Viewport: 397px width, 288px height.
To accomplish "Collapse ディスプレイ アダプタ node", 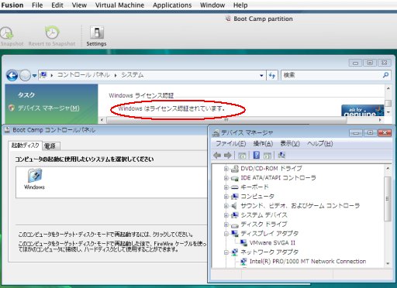I will click(x=226, y=234).
